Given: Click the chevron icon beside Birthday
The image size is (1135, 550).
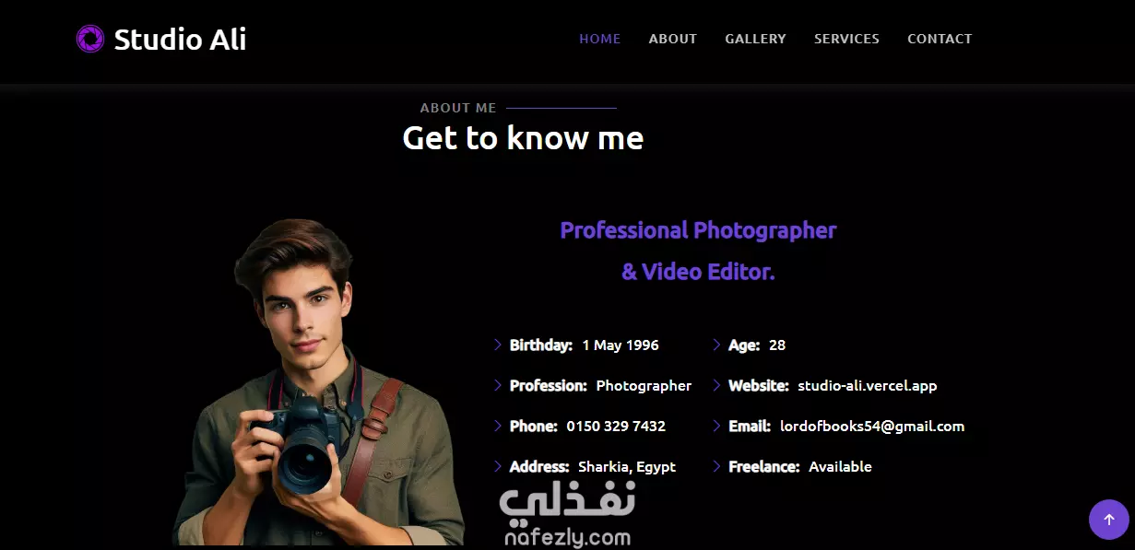Looking at the screenshot, I should tap(498, 345).
